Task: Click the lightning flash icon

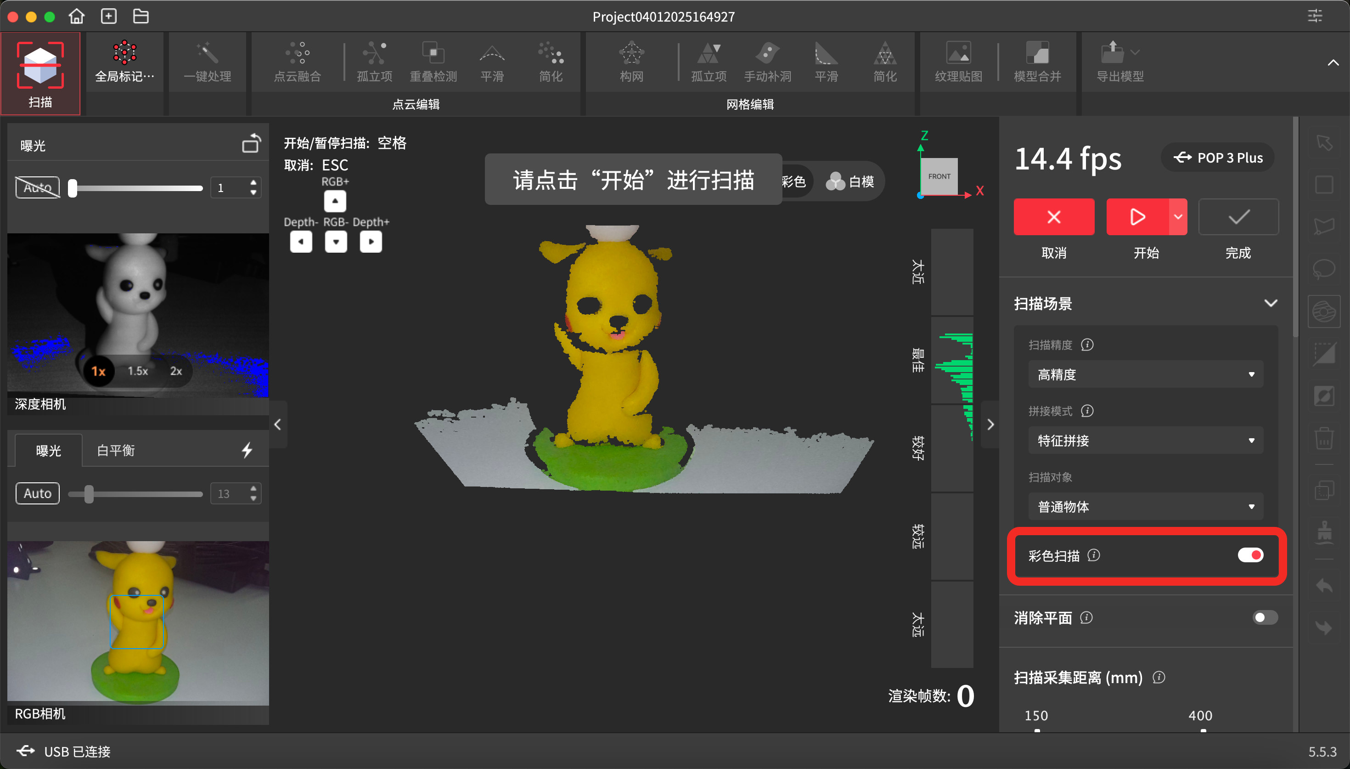Action: [x=247, y=450]
